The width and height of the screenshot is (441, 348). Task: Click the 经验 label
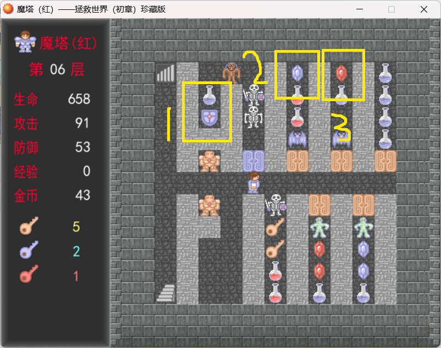26,172
